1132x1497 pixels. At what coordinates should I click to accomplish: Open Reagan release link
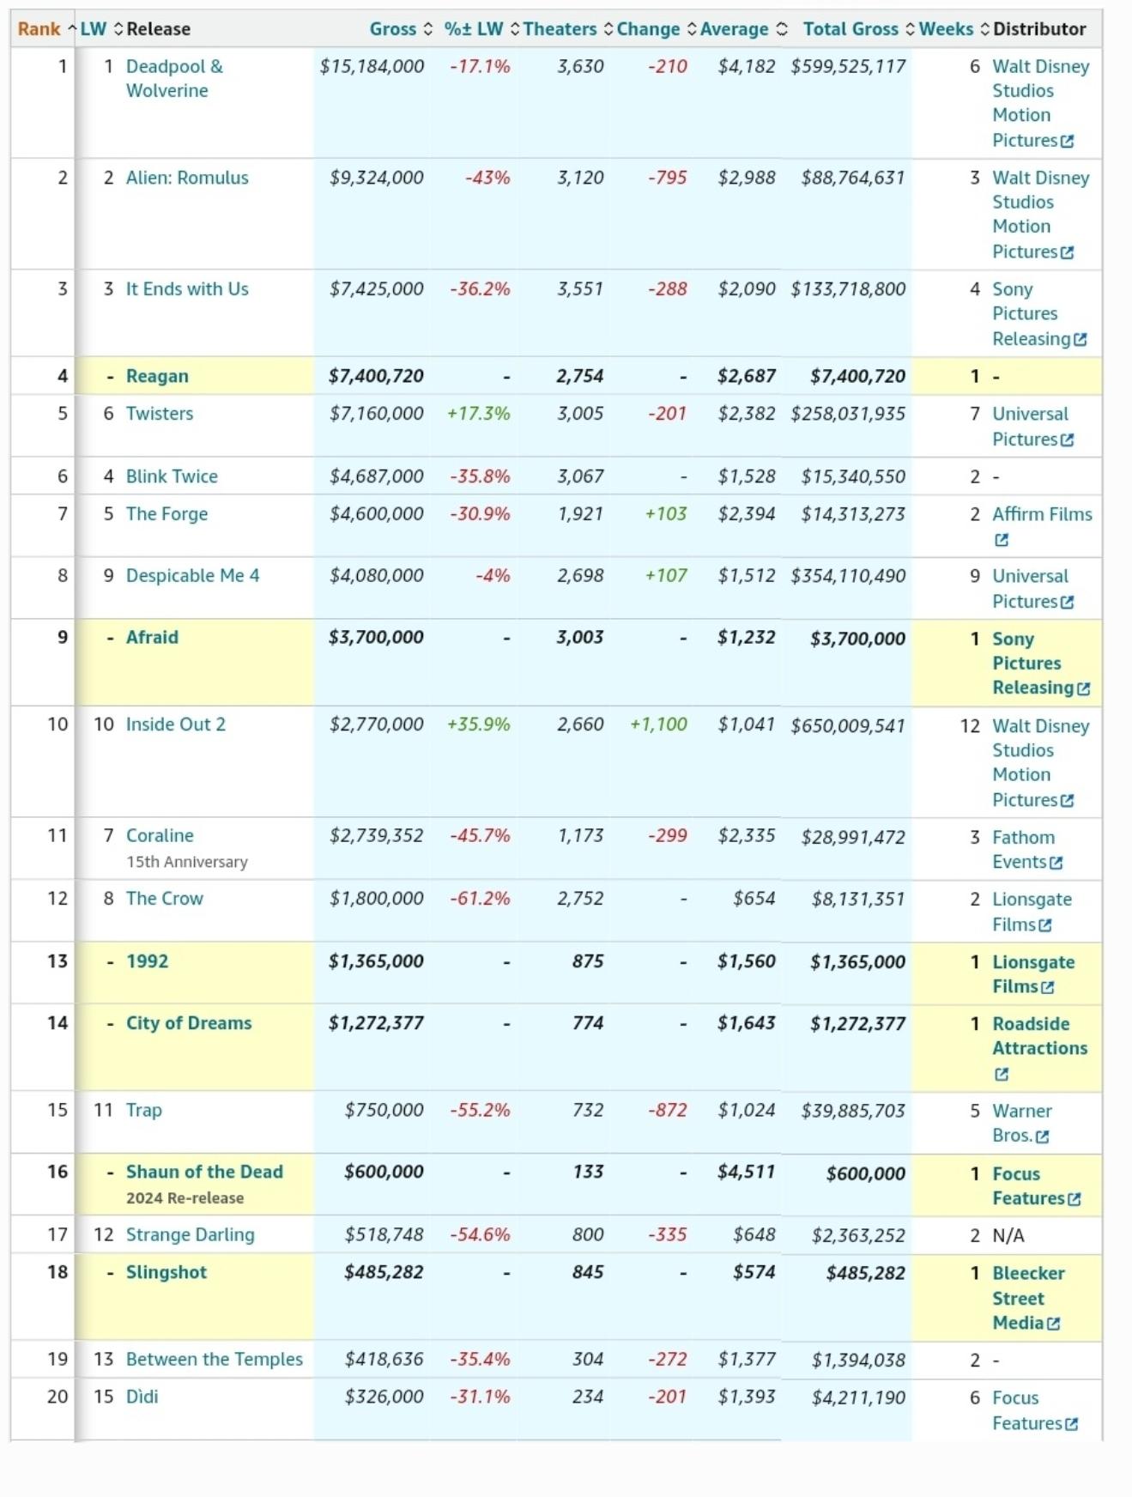pos(157,376)
